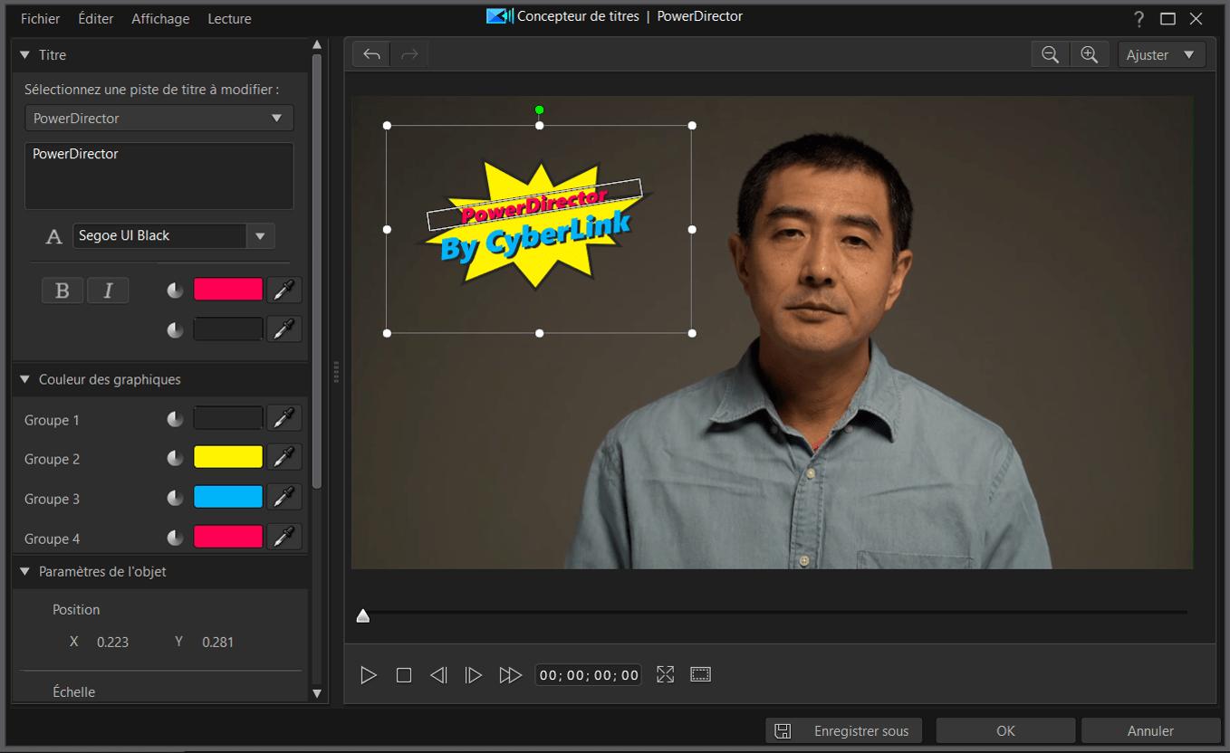Viewport: 1230px width, 753px height.
Task: Click the green rotation handle on title
Action: [x=539, y=110]
